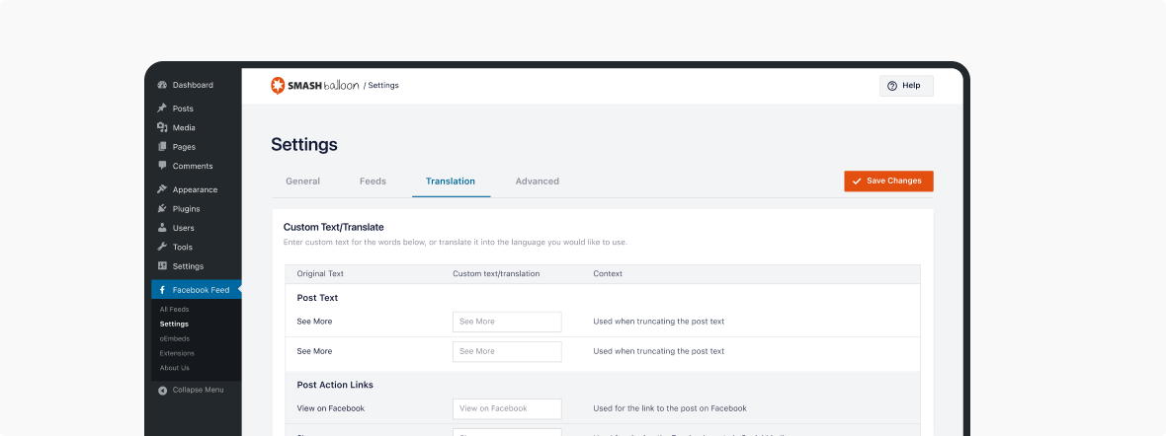Click the Help button
This screenshot has height=436, width=1166.
tap(906, 86)
